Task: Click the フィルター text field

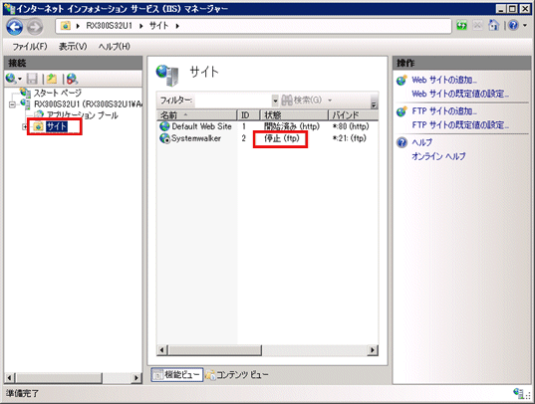Action: (233, 101)
